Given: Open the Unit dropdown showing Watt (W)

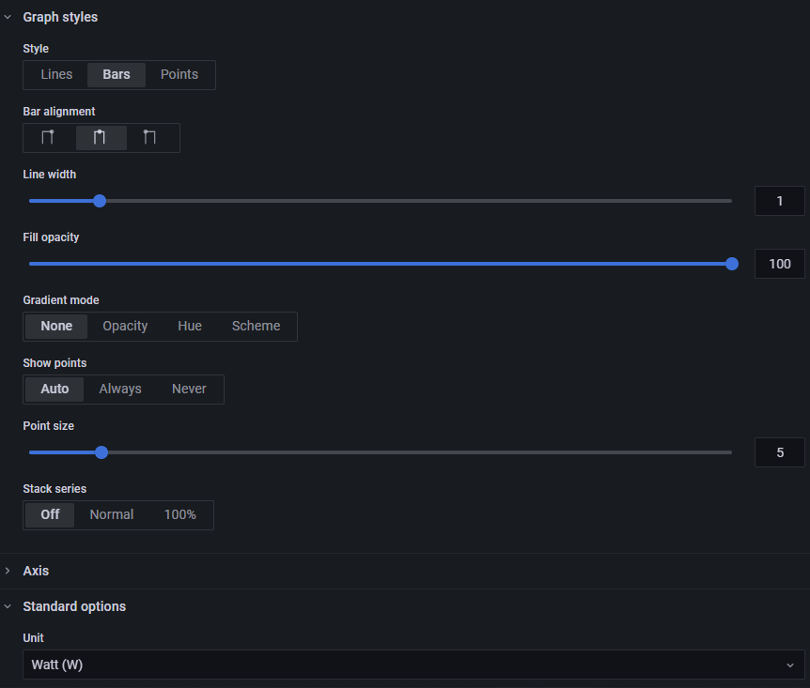Looking at the screenshot, I should (413, 665).
